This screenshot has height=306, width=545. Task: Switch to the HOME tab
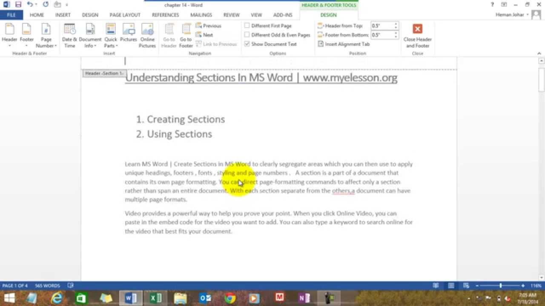point(37,15)
